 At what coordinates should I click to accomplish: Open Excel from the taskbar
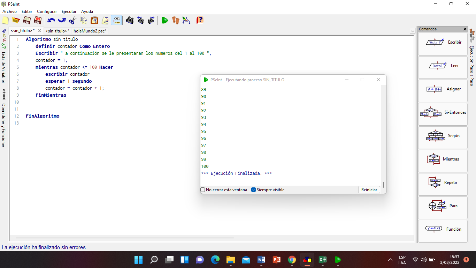click(323, 260)
